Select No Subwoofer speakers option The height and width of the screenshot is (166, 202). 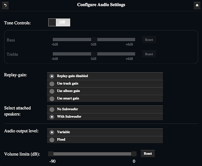(105, 109)
